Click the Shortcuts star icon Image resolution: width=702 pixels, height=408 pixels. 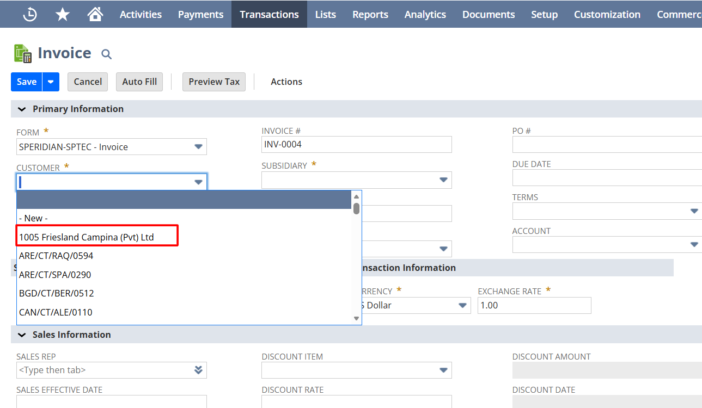[x=63, y=15]
